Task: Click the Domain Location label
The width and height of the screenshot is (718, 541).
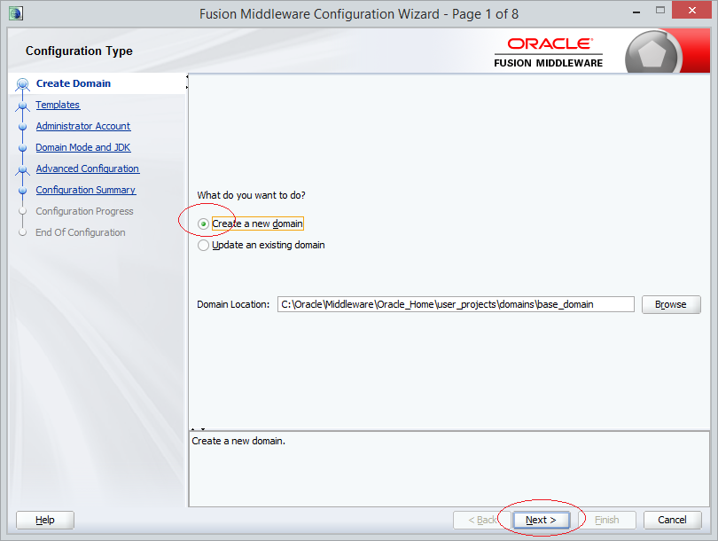Action: 233,304
